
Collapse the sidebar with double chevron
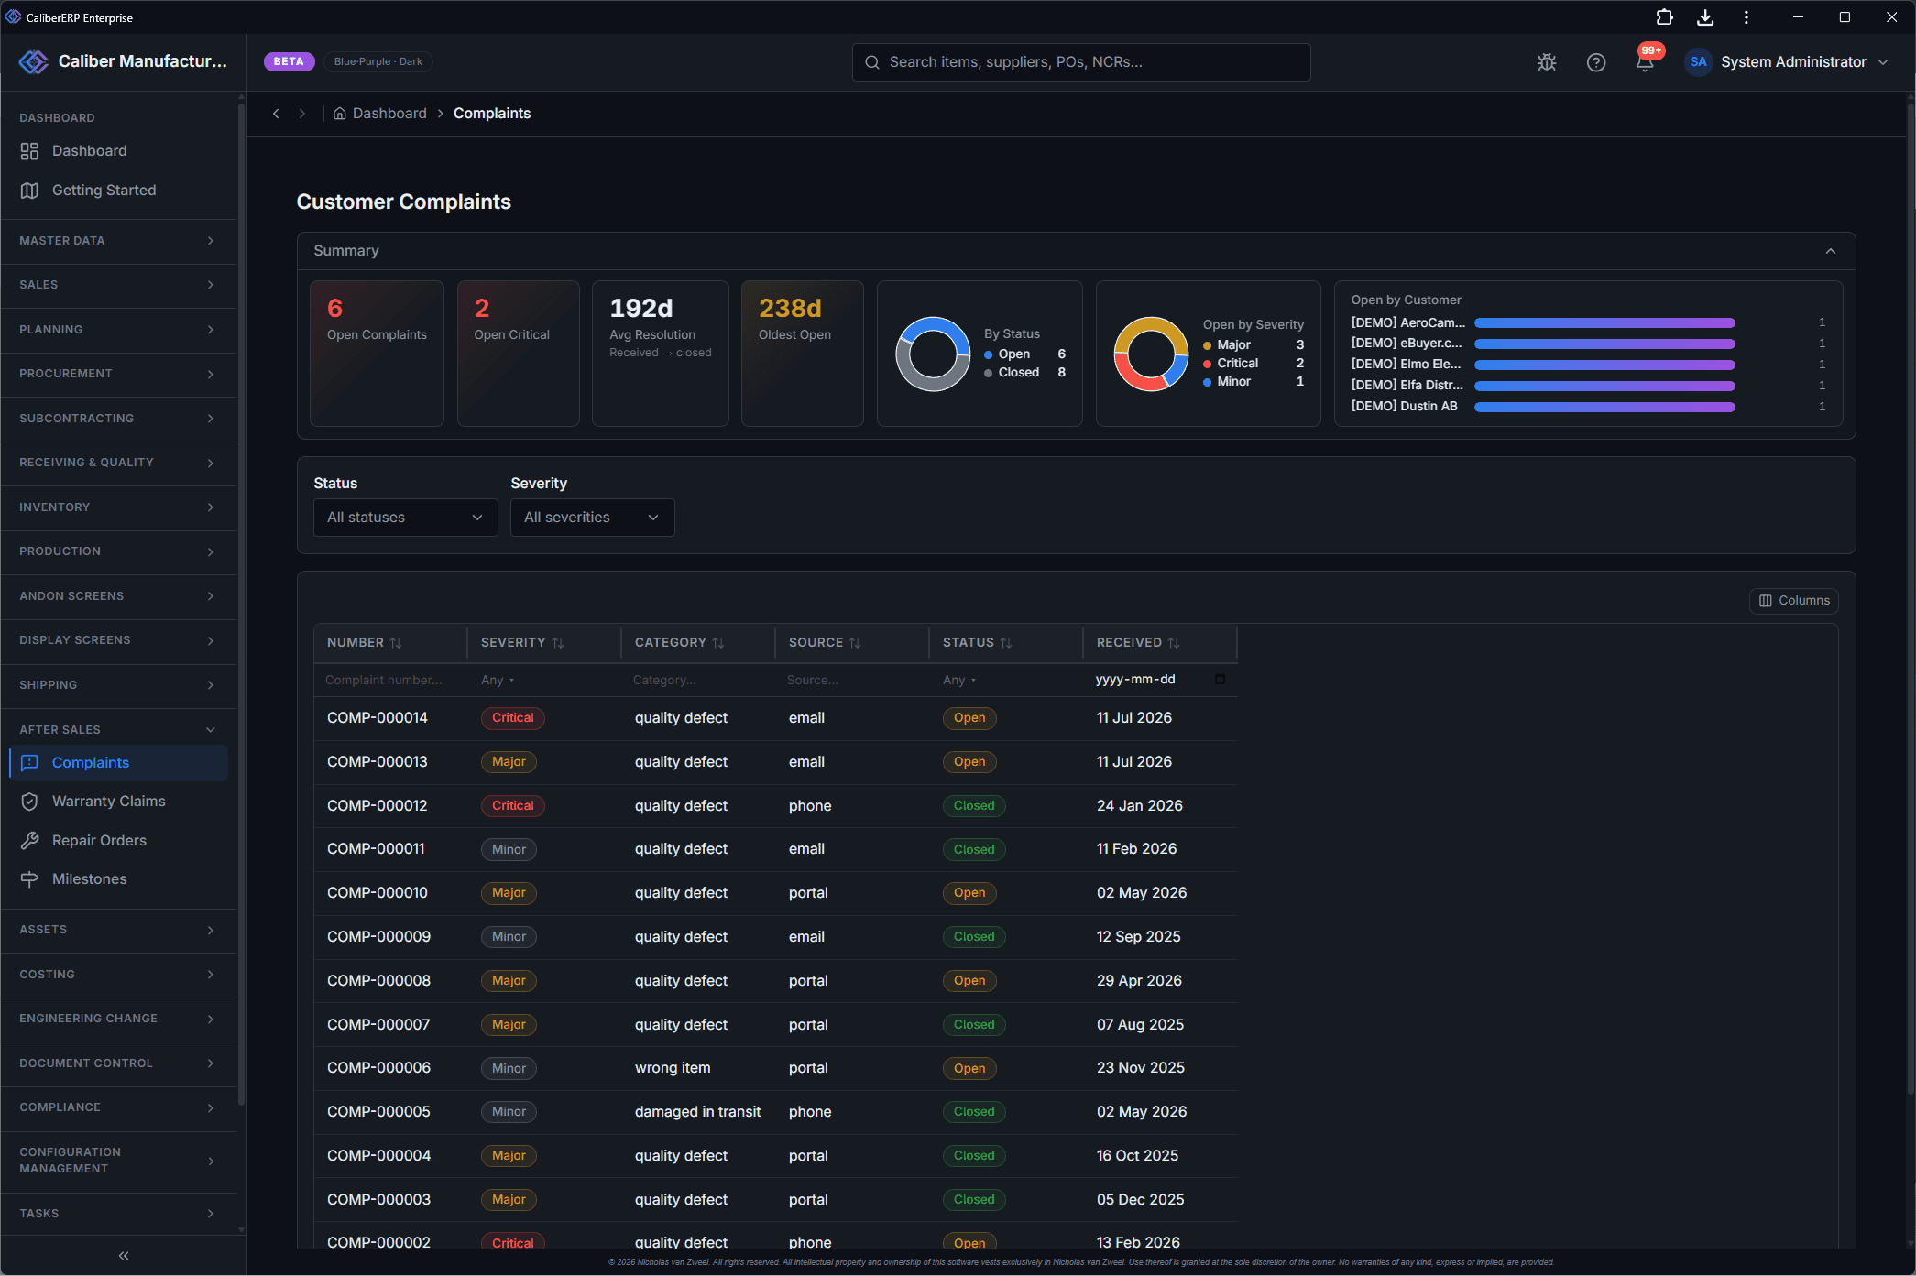[x=124, y=1256]
